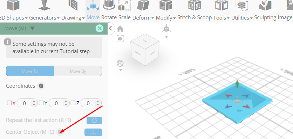
Task: Select the Move tool icon
Action: (93, 5)
